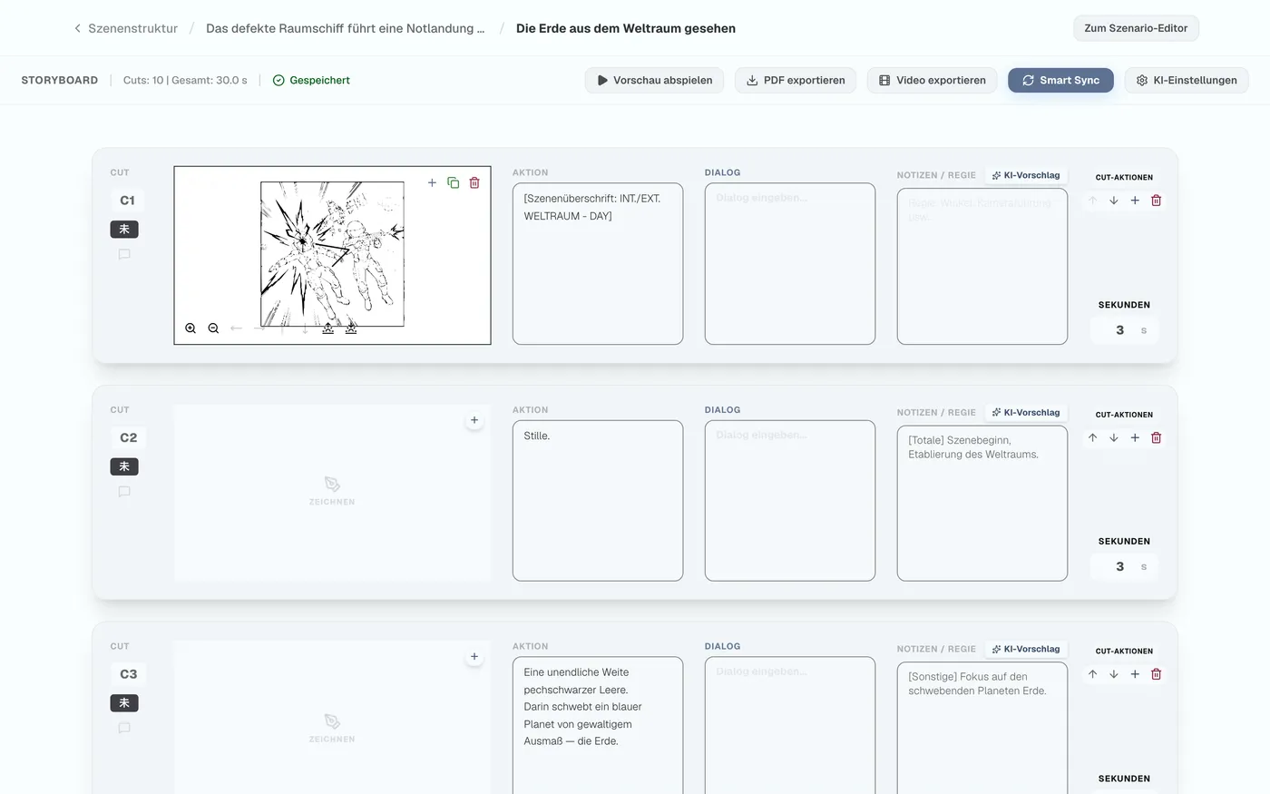The height and width of the screenshot is (794, 1270).
Task: Click the C2 cut number label
Action: click(x=129, y=437)
